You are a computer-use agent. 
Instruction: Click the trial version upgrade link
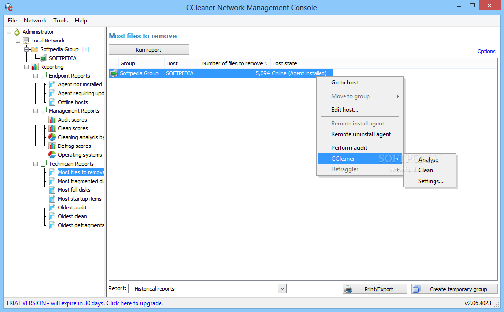[85, 303]
